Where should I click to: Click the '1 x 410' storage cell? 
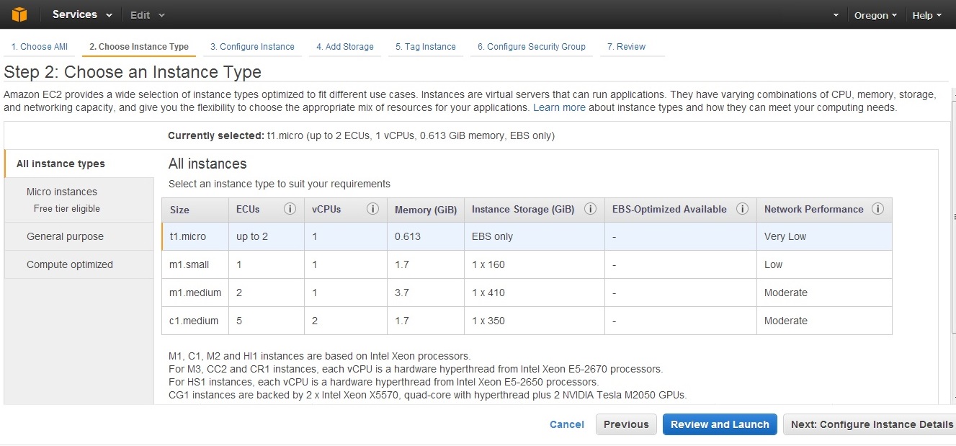click(535, 293)
